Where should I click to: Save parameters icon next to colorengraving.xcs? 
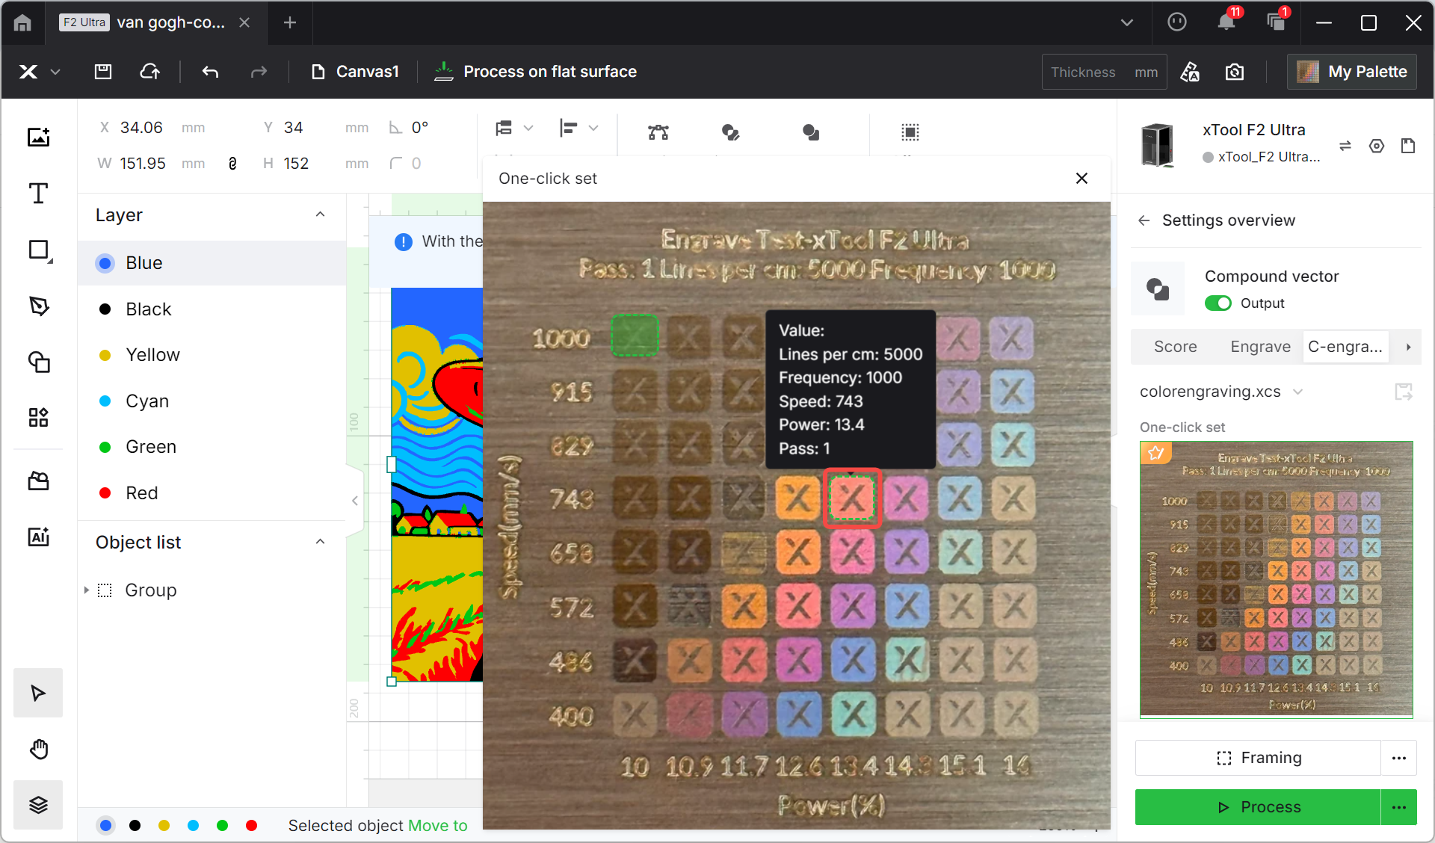(x=1404, y=392)
